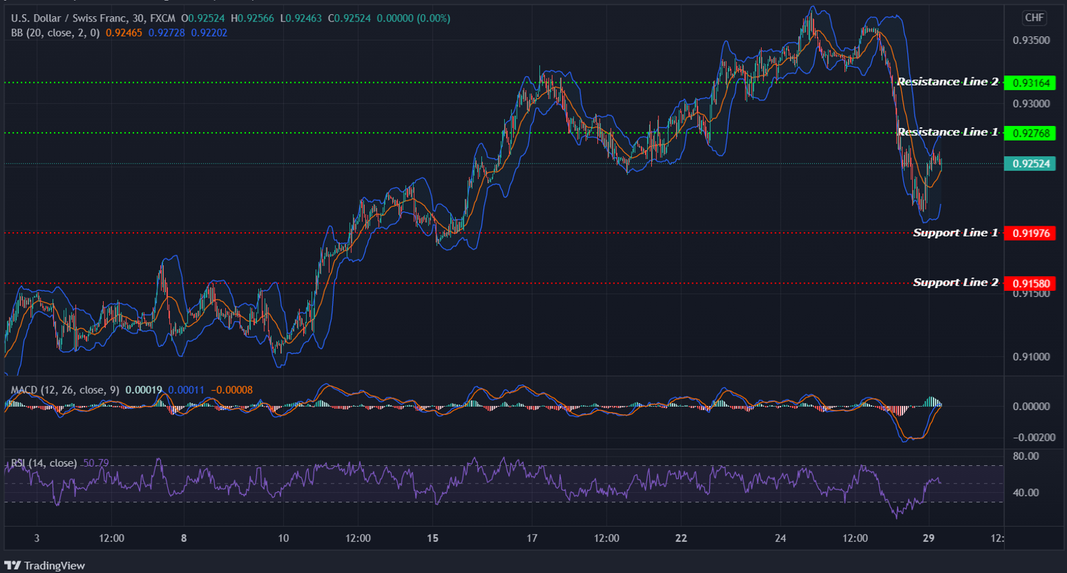The height and width of the screenshot is (573, 1067).
Task: Click the low price value L0.92463
Action: (300, 18)
